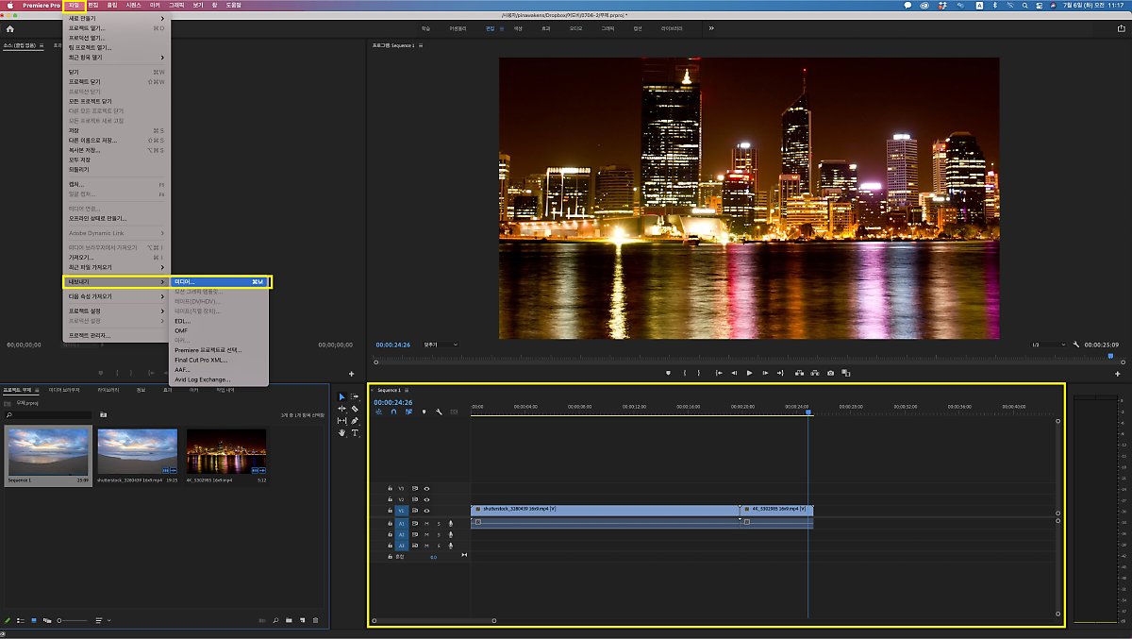This screenshot has height=639, width=1132.
Task: Toggle V3 track output eye
Action: tap(426, 488)
